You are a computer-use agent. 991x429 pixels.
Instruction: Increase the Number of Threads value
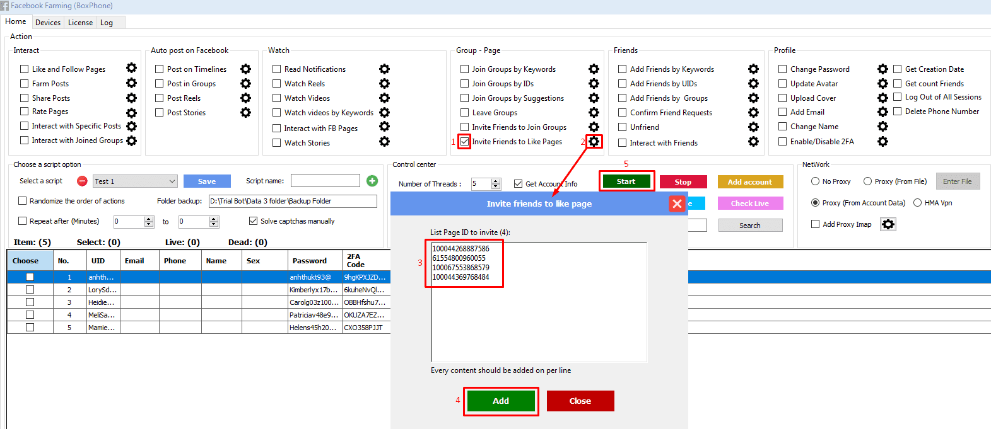point(496,181)
